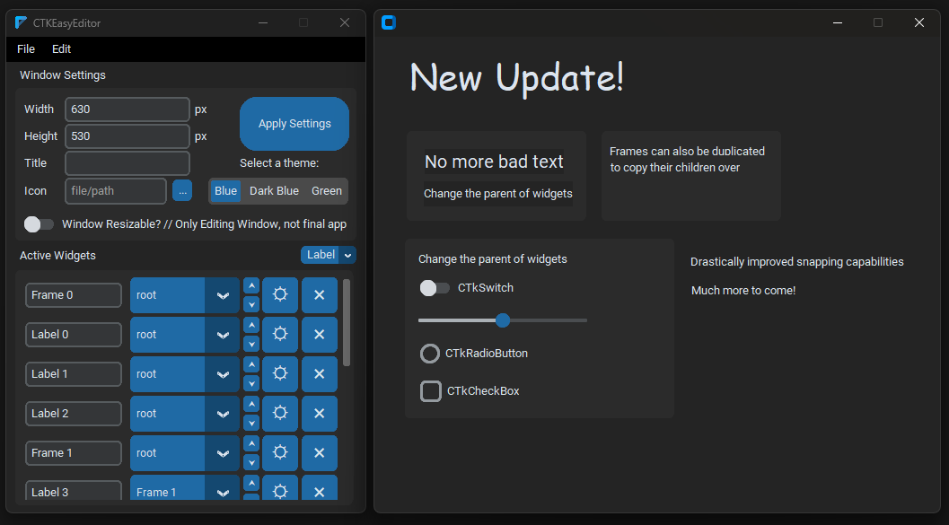
Task: Click the Active Widgets list scrollbar
Action: 347,322
